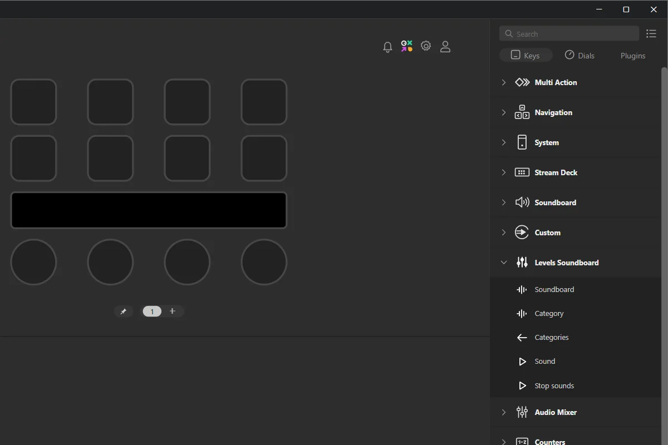Image resolution: width=668 pixels, height=445 pixels.
Task: Select the Sound action text
Action: point(545,362)
